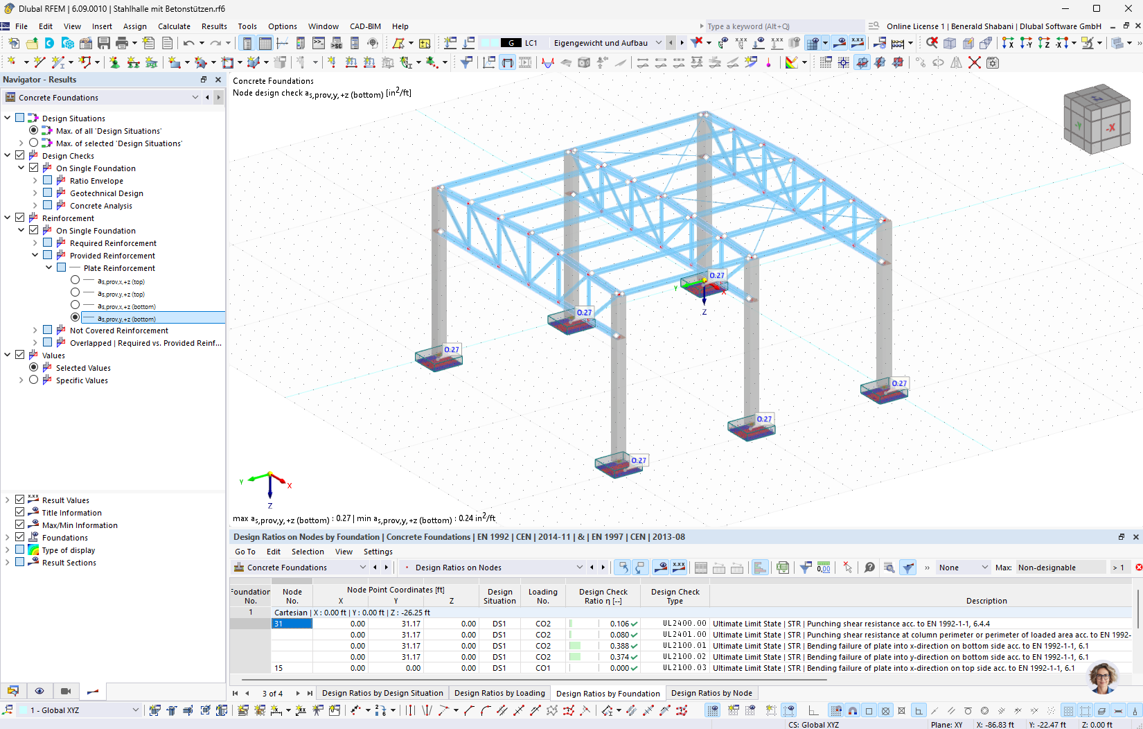This screenshot has height=729, width=1143.
Task: Activate the Undo icon
Action: [x=188, y=42]
